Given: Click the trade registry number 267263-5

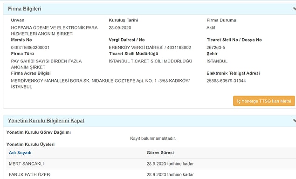Looking at the screenshot, I should 215,48.
